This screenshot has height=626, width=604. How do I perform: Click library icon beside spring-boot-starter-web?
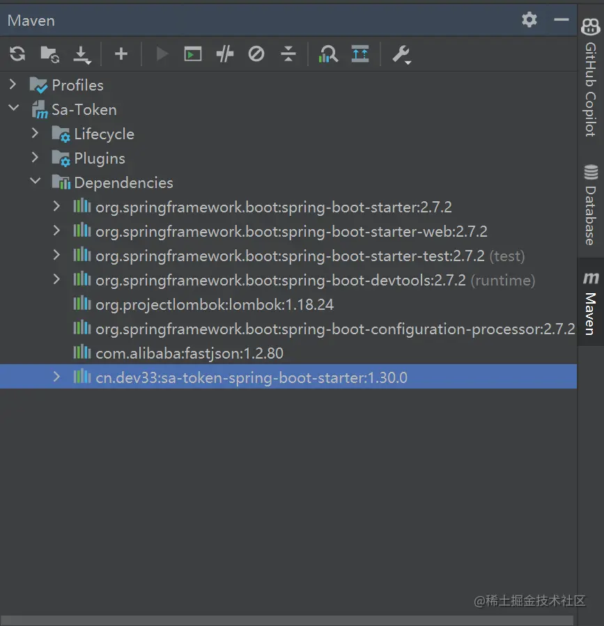(82, 230)
